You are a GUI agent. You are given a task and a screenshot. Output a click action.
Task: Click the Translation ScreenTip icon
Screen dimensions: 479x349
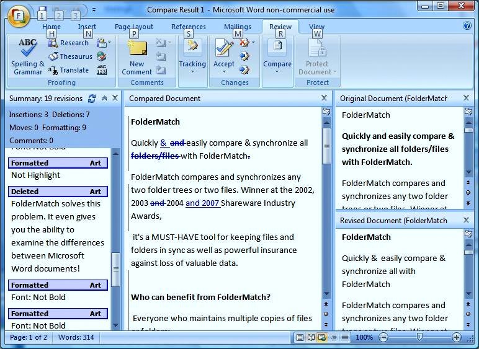pos(101,43)
